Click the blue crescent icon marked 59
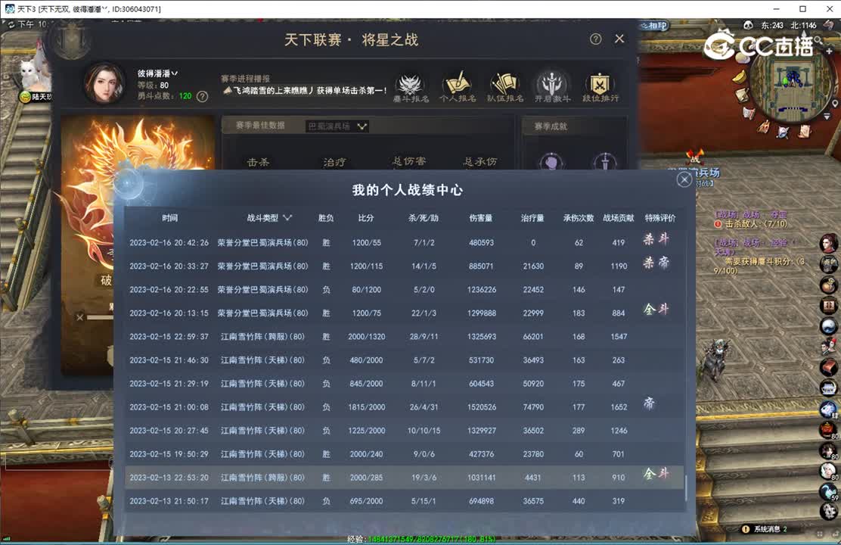841x545 pixels. (x=829, y=492)
